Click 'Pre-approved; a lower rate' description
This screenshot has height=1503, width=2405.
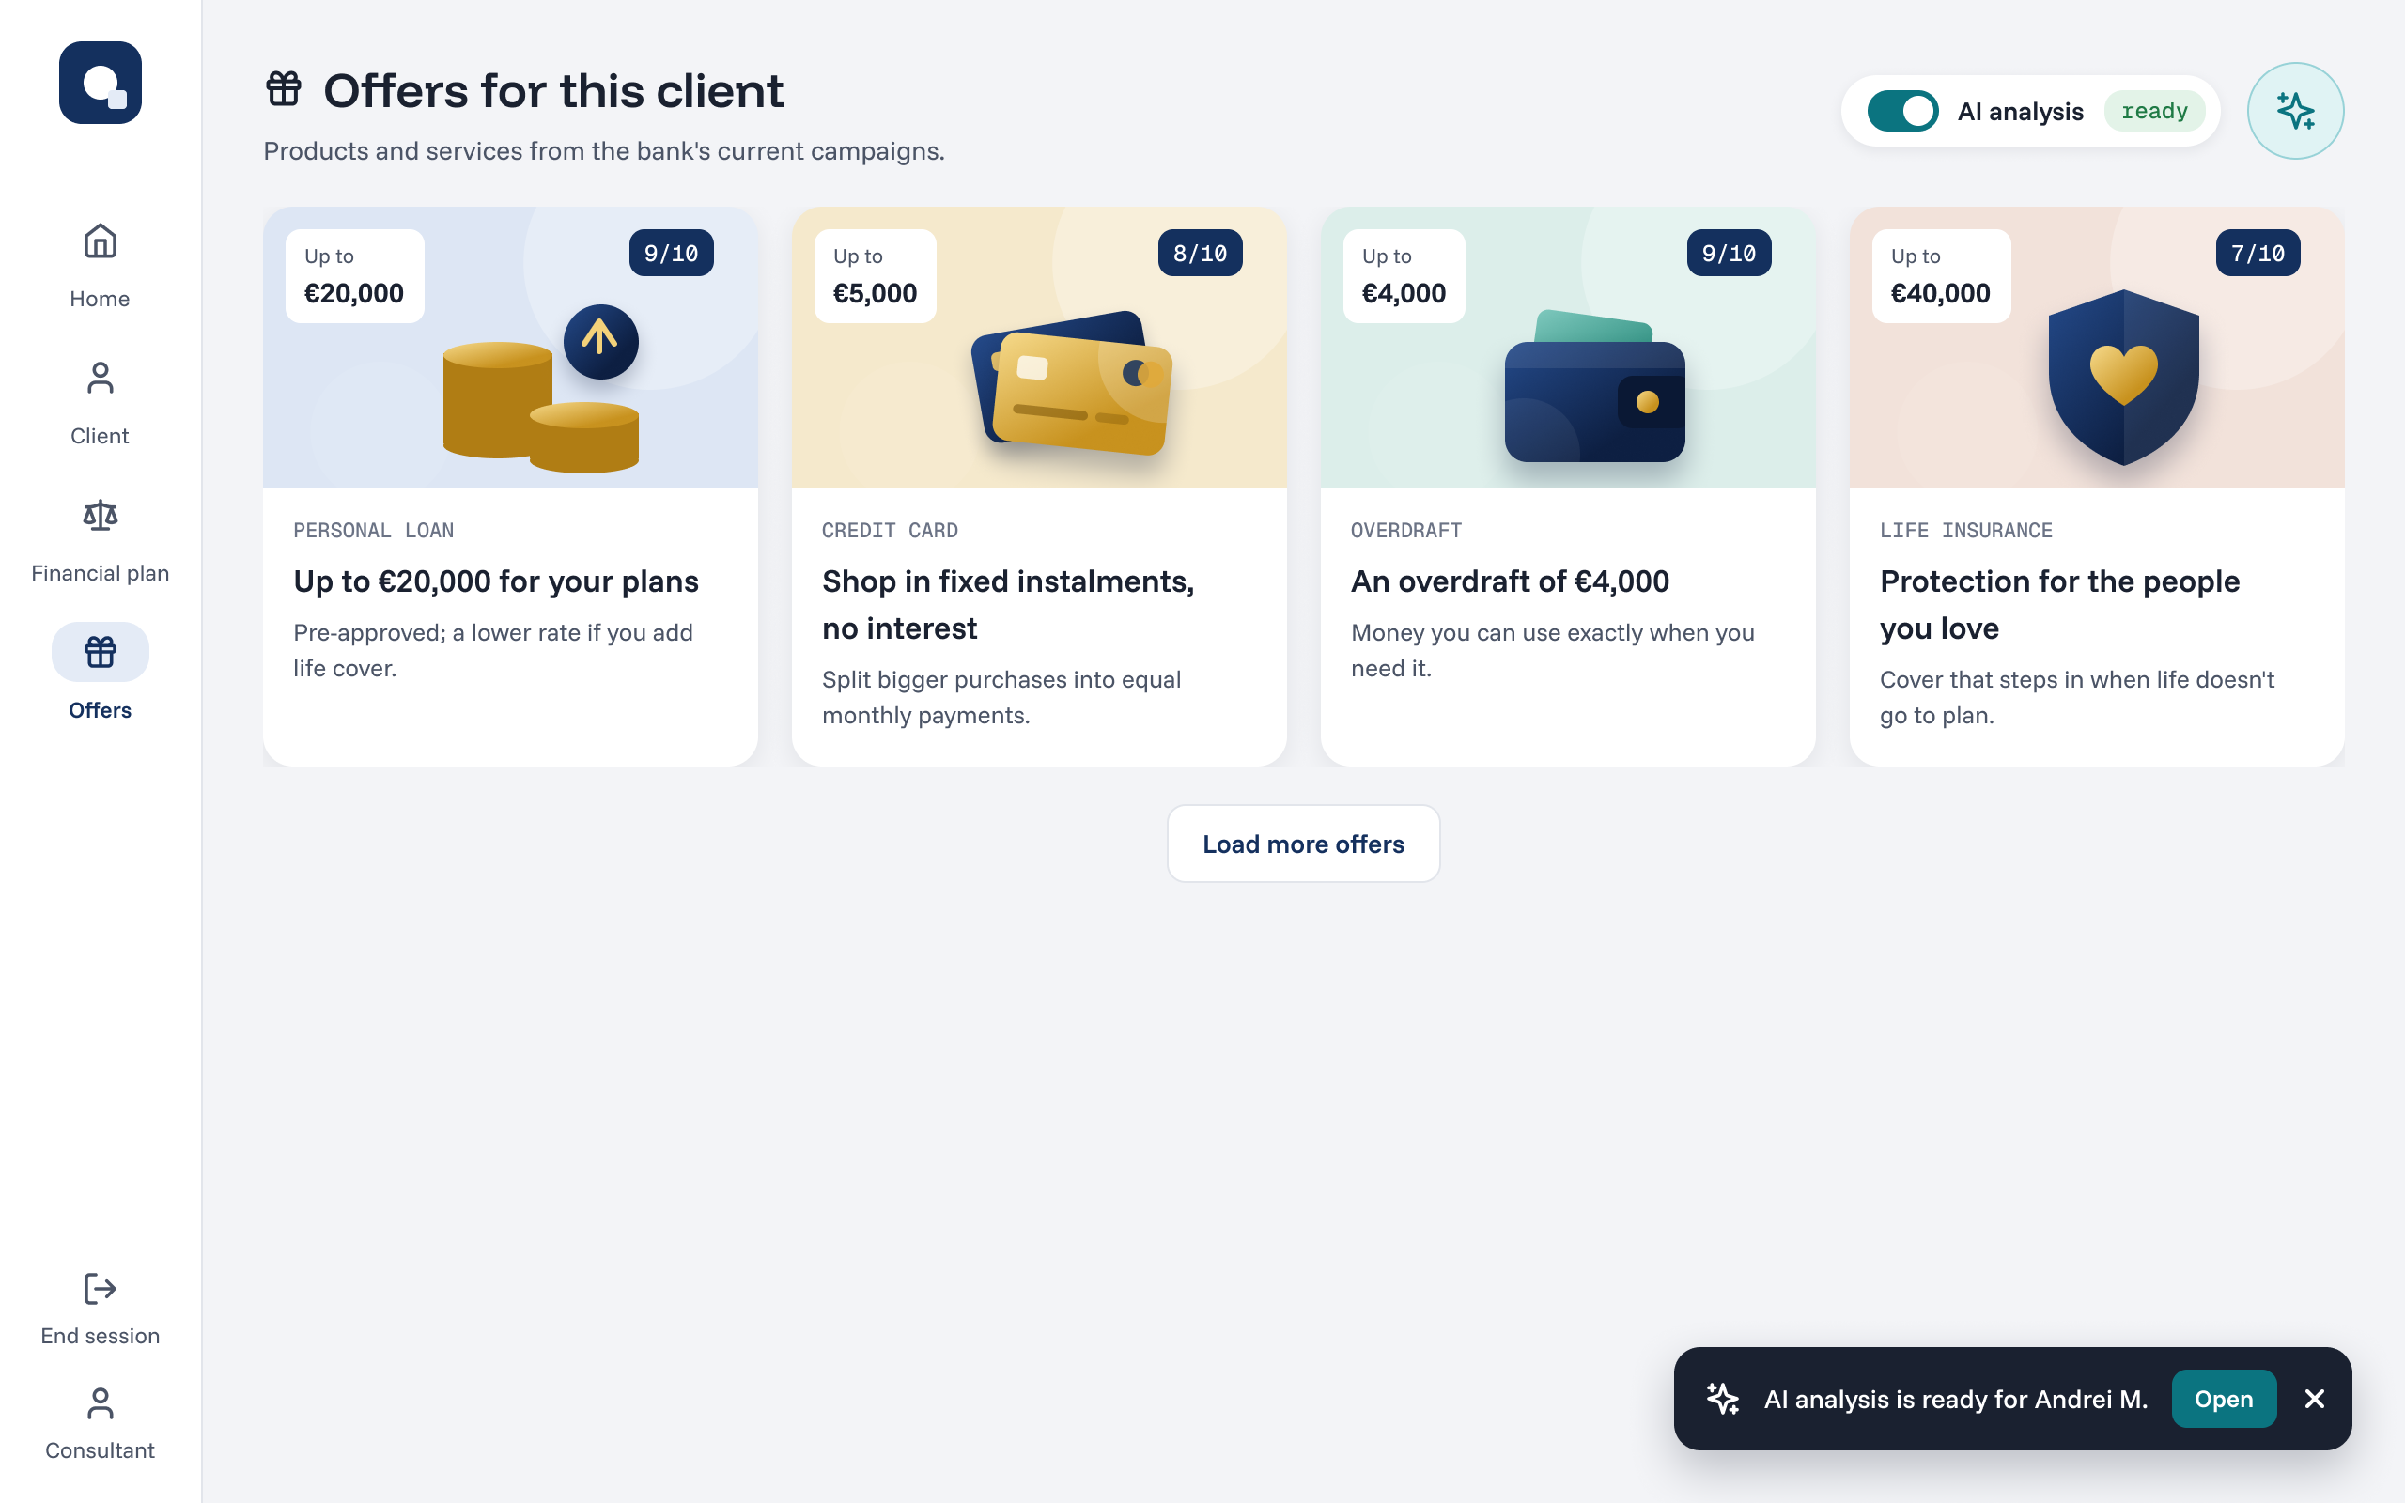point(493,650)
